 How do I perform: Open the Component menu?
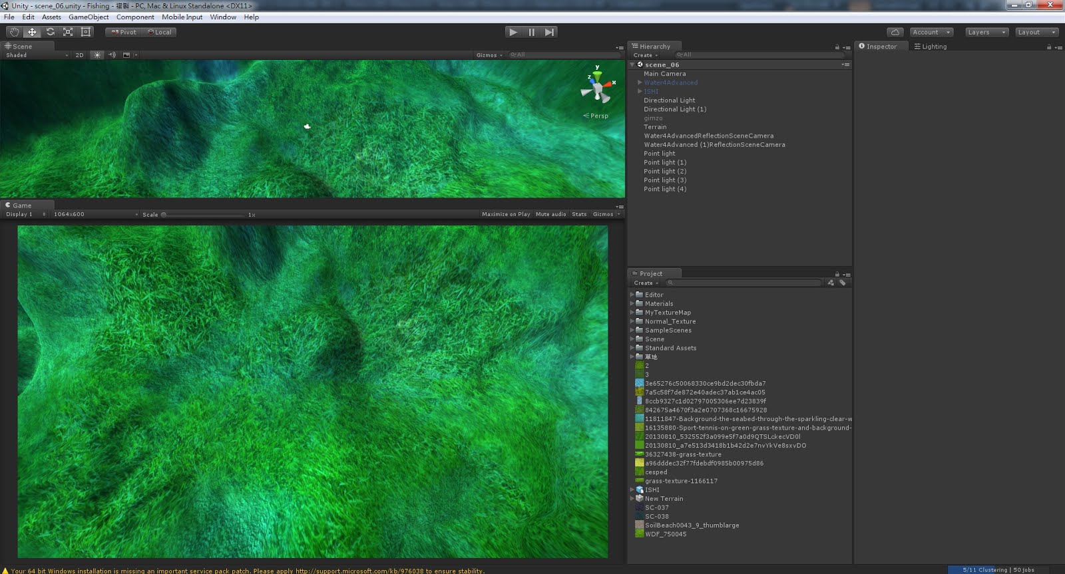(x=135, y=17)
